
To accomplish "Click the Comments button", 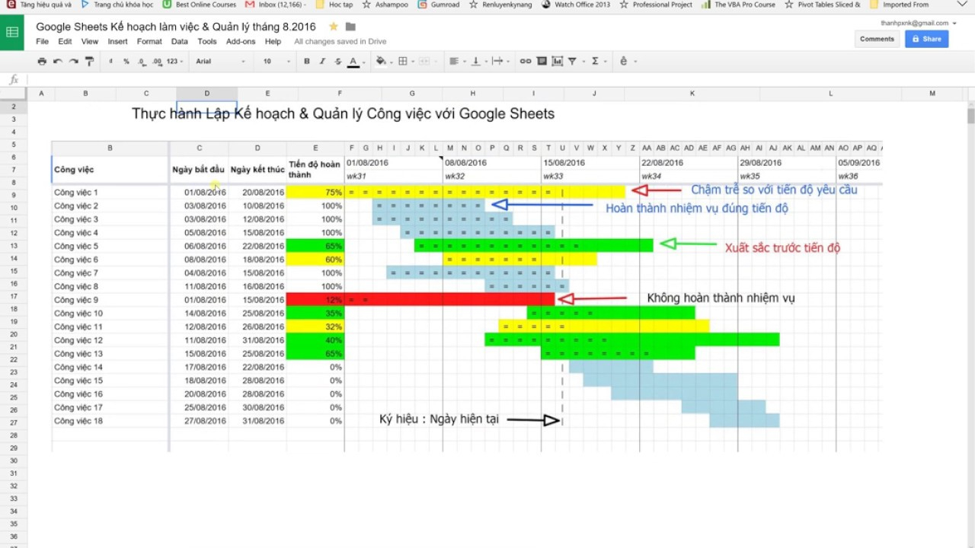I will click(877, 39).
